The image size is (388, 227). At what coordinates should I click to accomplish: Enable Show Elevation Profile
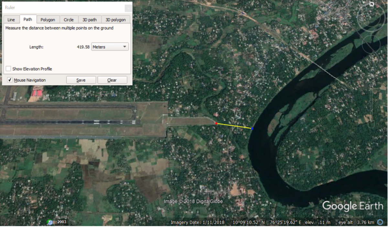click(x=8, y=69)
